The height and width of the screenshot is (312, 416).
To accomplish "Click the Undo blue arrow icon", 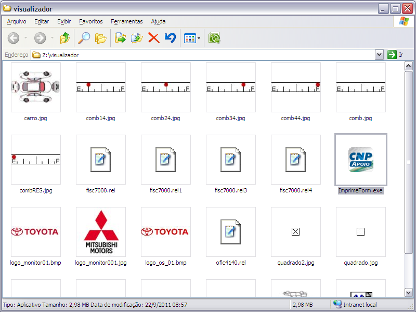I will tap(170, 38).
